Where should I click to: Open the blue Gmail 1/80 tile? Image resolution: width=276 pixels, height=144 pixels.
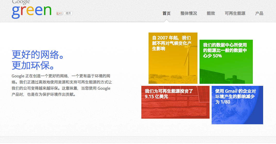237,105
